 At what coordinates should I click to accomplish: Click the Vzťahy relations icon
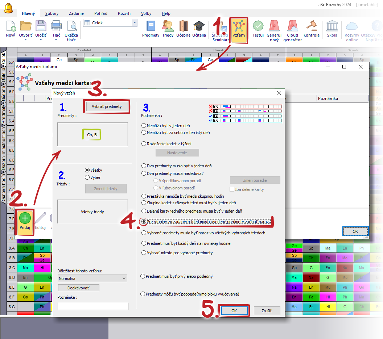tap(239, 26)
